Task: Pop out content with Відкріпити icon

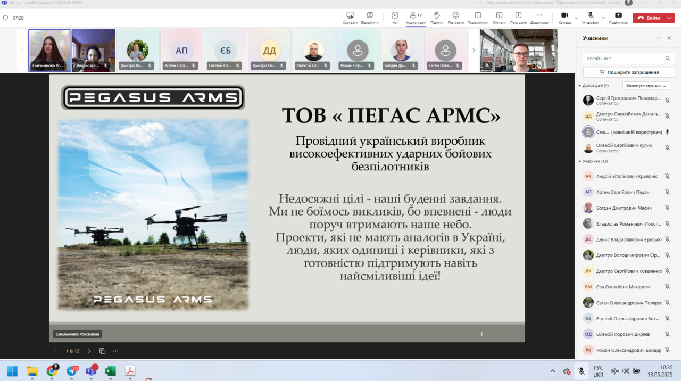Action: 369,17
